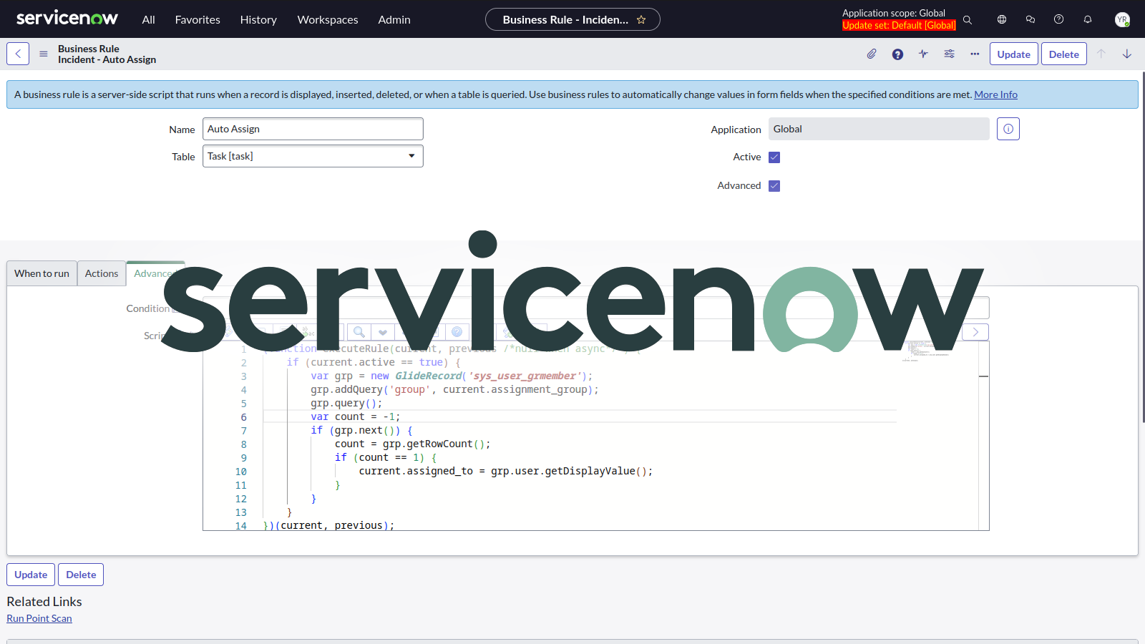The image size is (1145, 644).
Task: Attach a file using the paperclip icon
Action: click(871, 54)
